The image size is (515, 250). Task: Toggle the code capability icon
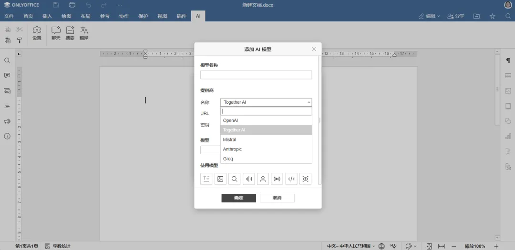tap(291, 179)
